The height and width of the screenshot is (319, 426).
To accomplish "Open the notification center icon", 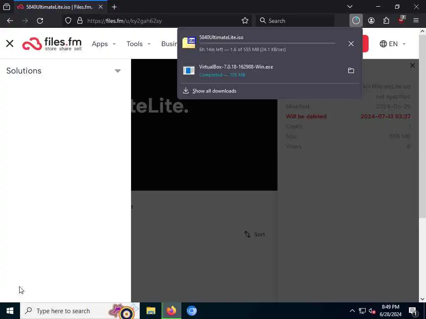I will (x=413, y=311).
